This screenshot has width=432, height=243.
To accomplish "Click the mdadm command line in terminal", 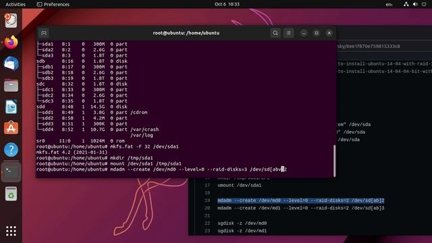I will click(x=161, y=169).
